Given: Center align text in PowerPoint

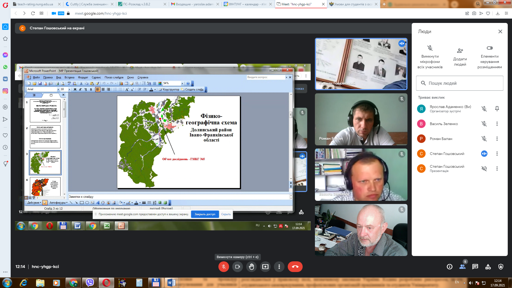Looking at the screenshot, I should [103, 89].
